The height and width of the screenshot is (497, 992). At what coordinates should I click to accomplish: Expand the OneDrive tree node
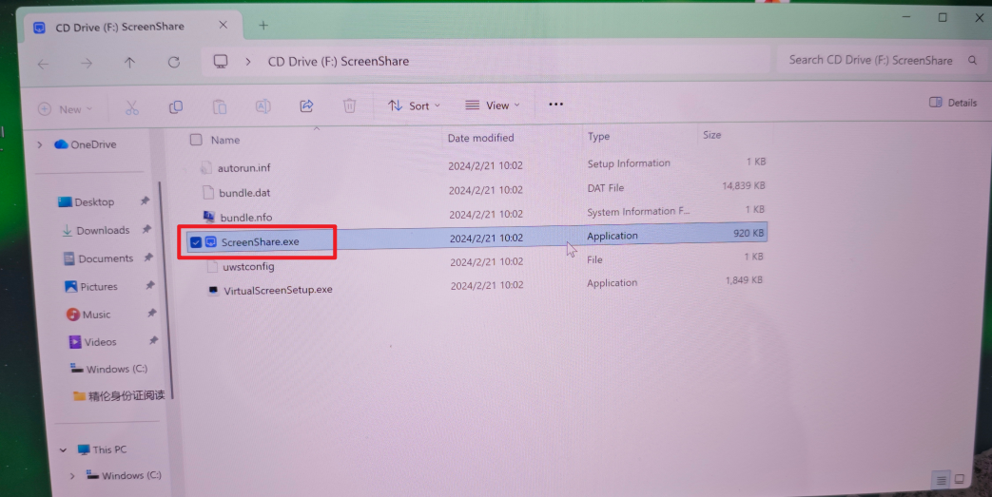pyautogui.click(x=40, y=144)
